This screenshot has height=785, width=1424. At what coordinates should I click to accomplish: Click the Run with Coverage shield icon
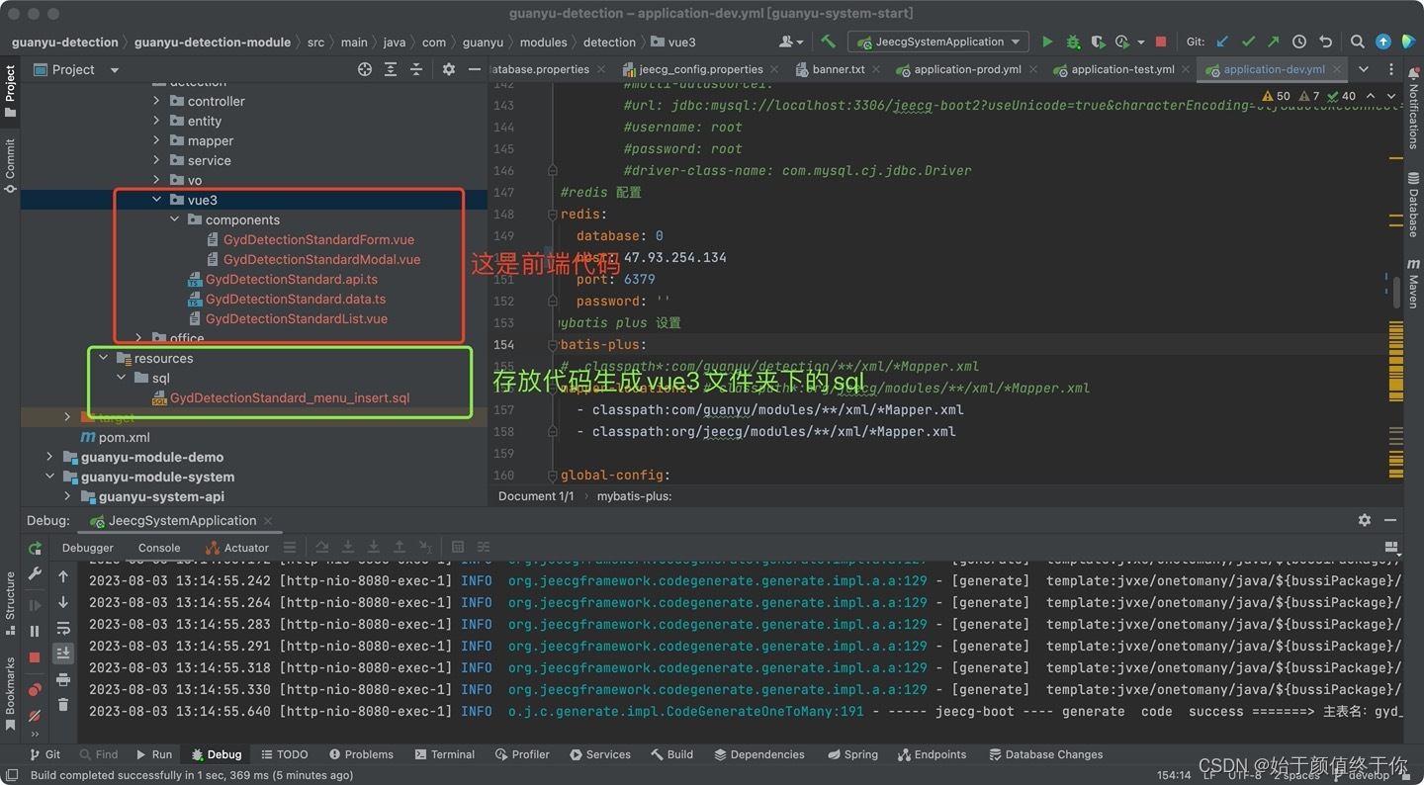pyautogui.click(x=1098, y=42)
